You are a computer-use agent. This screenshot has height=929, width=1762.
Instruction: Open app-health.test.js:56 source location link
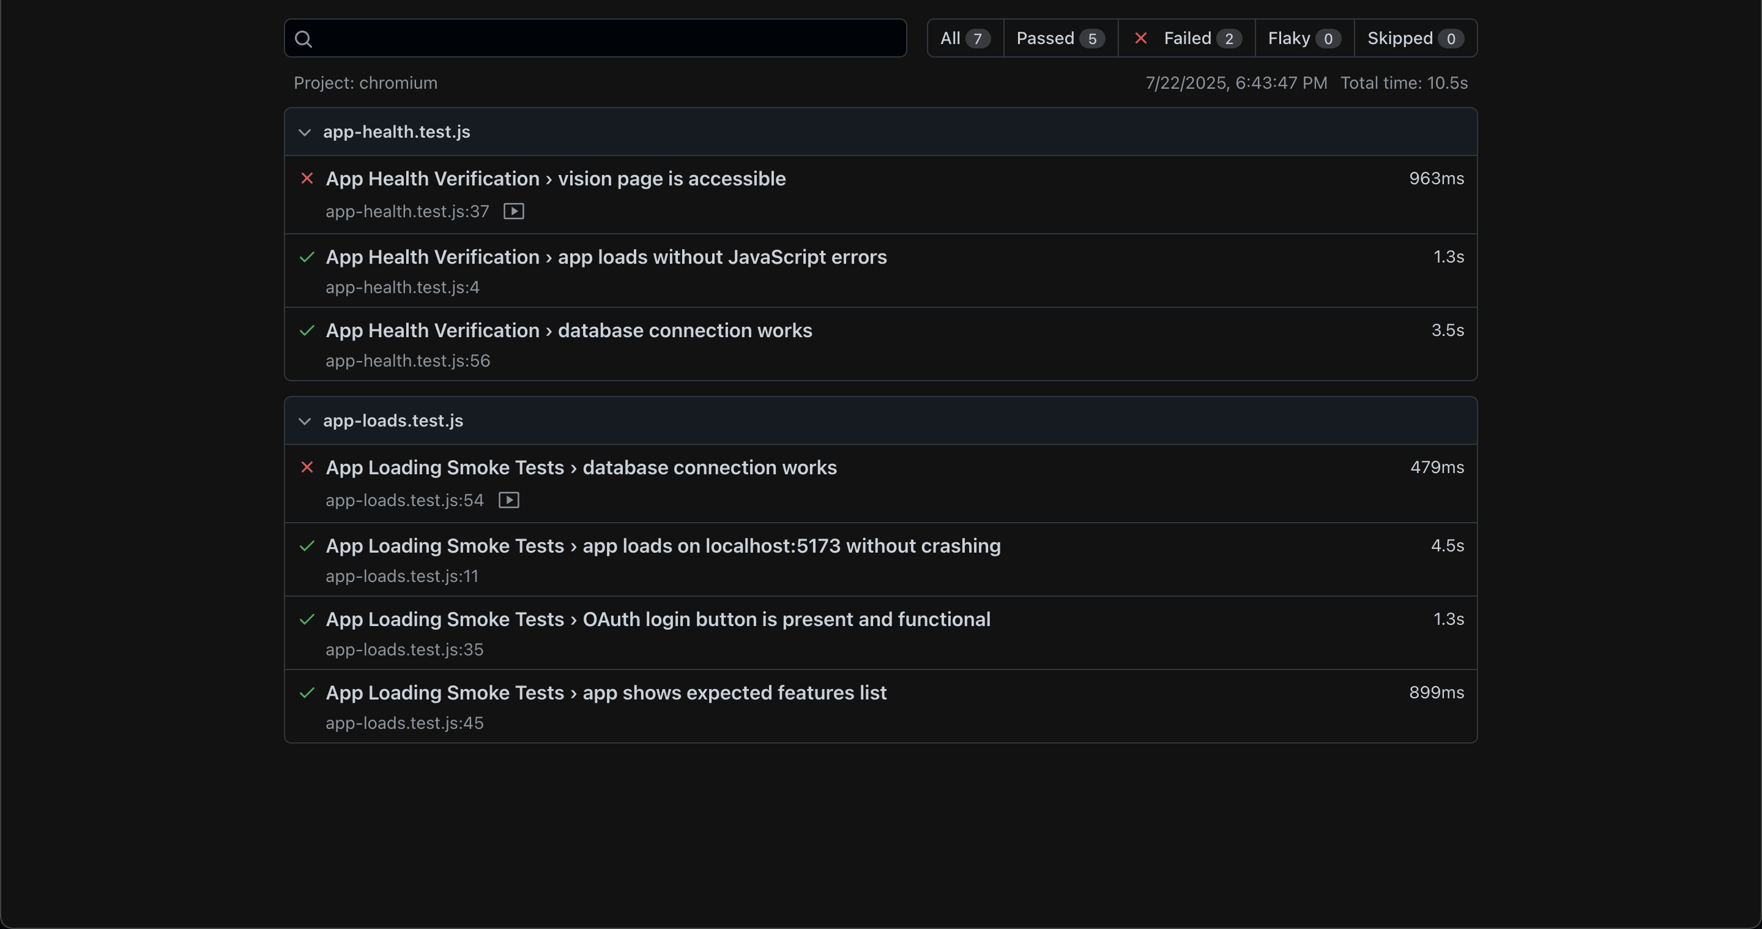(x=407, y=360)
